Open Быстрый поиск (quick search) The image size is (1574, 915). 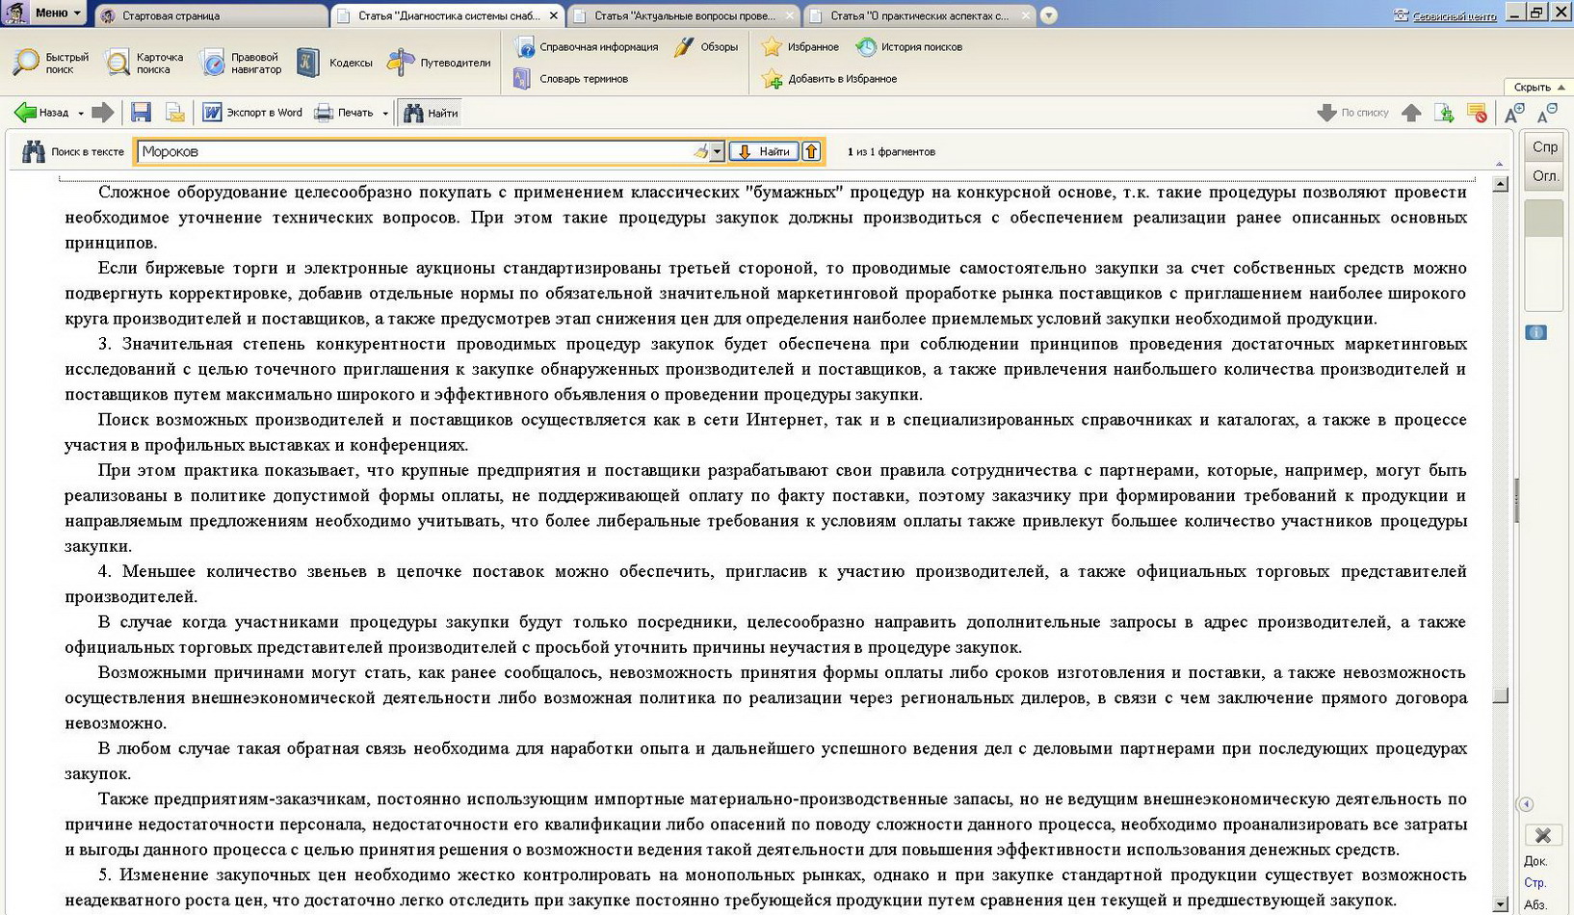tap(51, 63)
